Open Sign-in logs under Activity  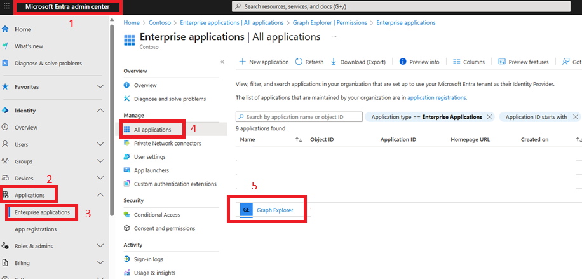point(149,259)
